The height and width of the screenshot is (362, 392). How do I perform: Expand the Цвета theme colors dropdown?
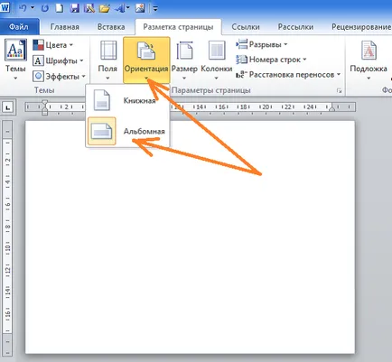(53, 45)
